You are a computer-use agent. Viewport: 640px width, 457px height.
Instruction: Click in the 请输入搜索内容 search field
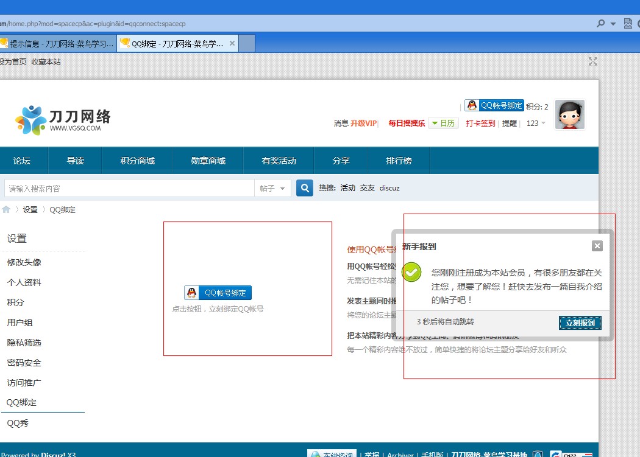(x=129, y=189)
